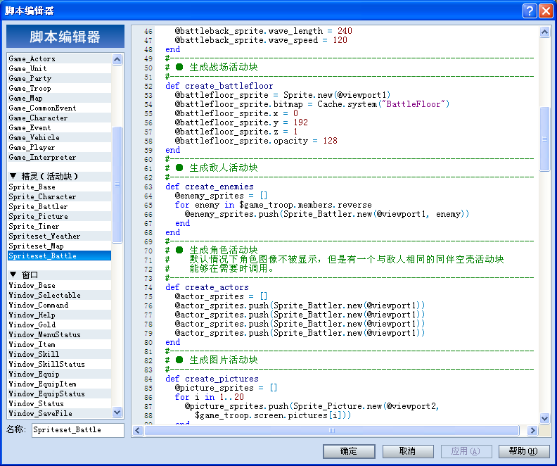
Task: Select Sprite_Timer in the list
Action: click(59, 226)
